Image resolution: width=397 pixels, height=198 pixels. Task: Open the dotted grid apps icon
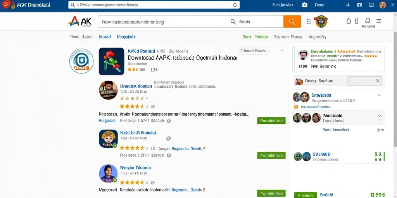(x=309, y=22)
